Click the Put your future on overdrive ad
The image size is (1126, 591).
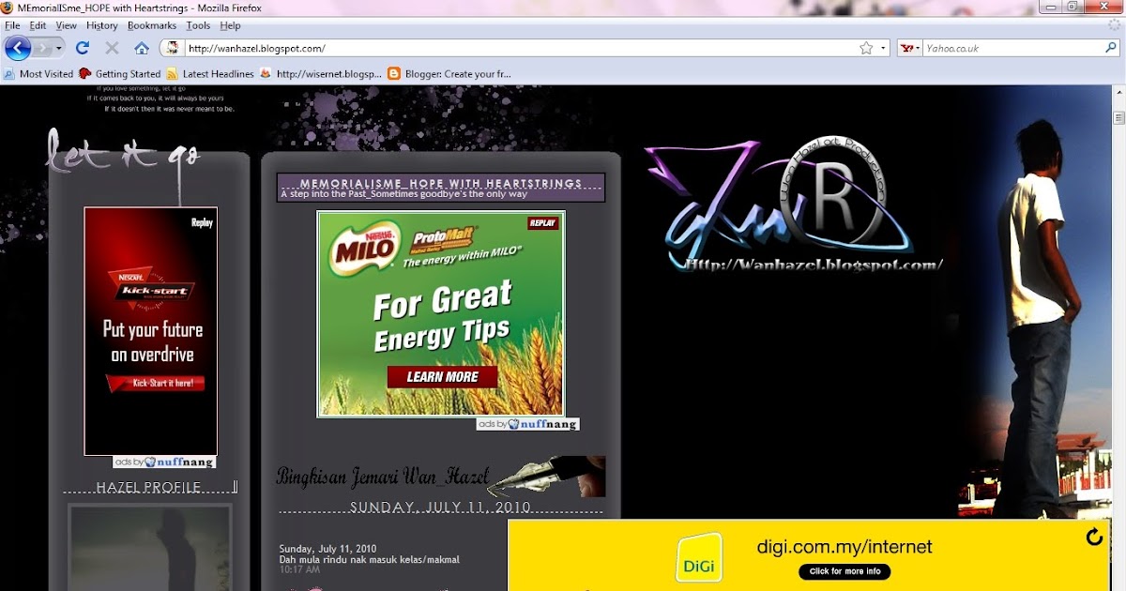point(150,331)
